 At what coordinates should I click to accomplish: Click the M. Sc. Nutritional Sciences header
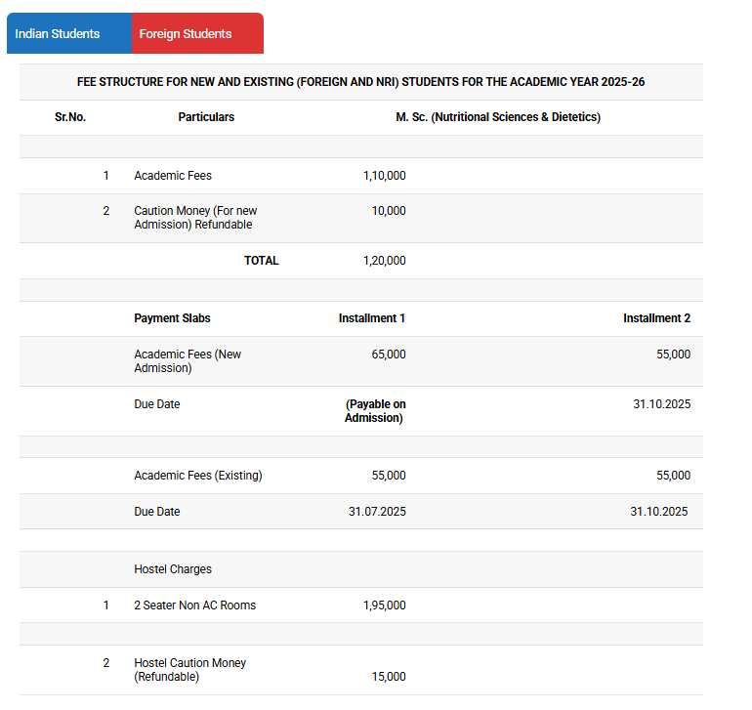coord(498,117)
